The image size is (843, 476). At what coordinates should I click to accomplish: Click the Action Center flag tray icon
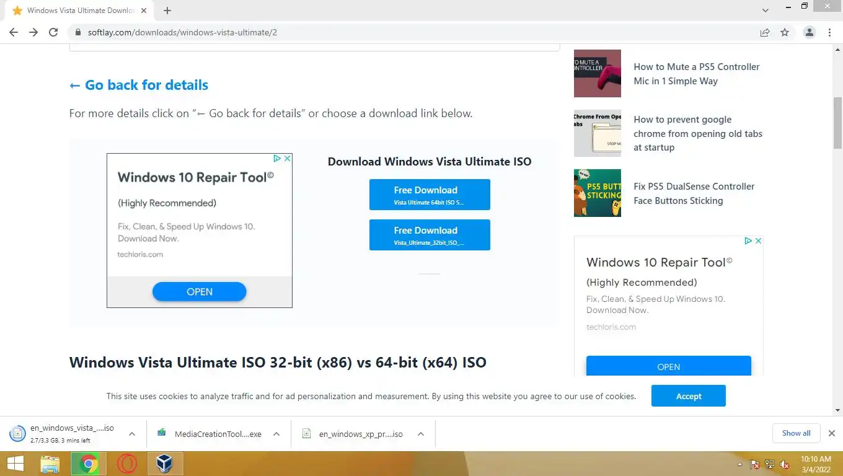[x=755, y=464]
